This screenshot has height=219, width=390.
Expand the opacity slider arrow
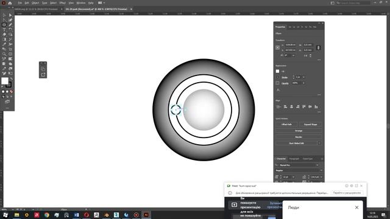click(303, 83)
